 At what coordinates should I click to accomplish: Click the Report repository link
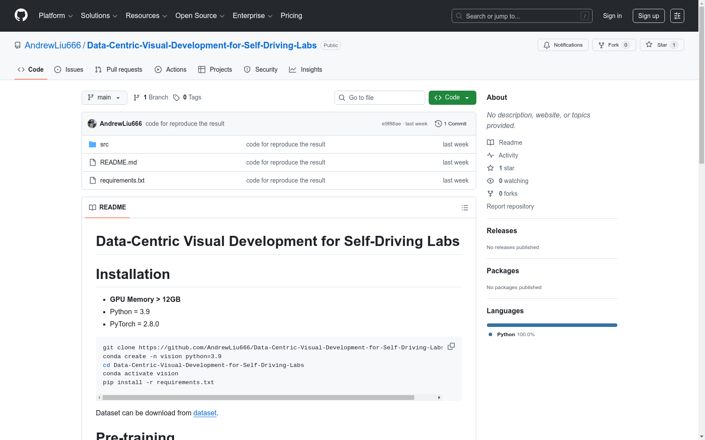click(x=510, y=206)
